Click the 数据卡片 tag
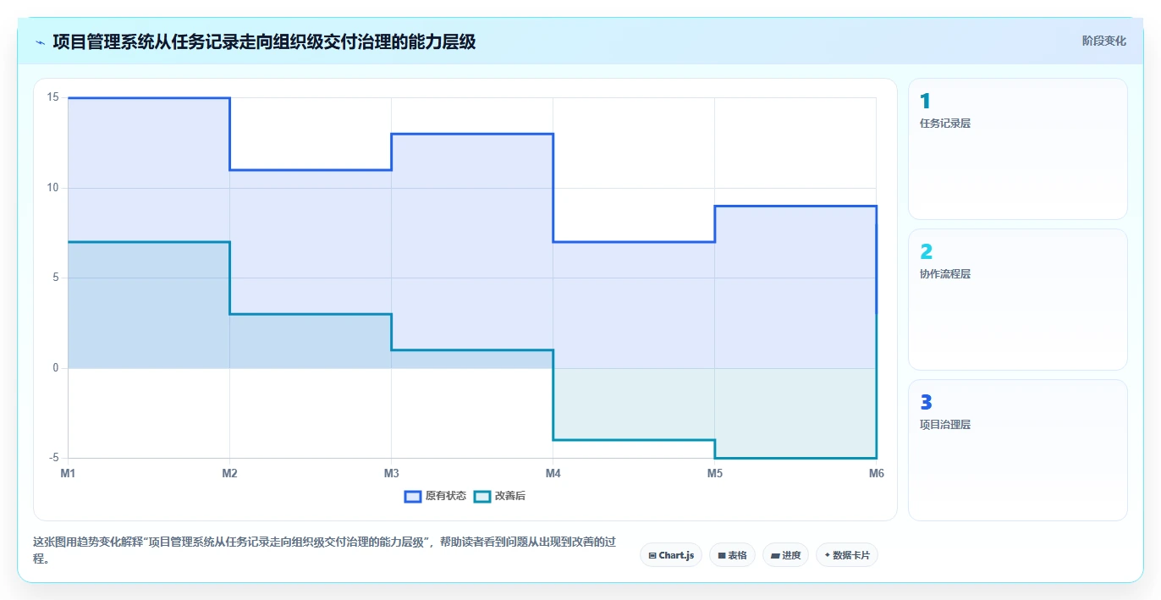The width and height of the screenshot is (1161, 600). pyautogui.click(x=847, y=555)
